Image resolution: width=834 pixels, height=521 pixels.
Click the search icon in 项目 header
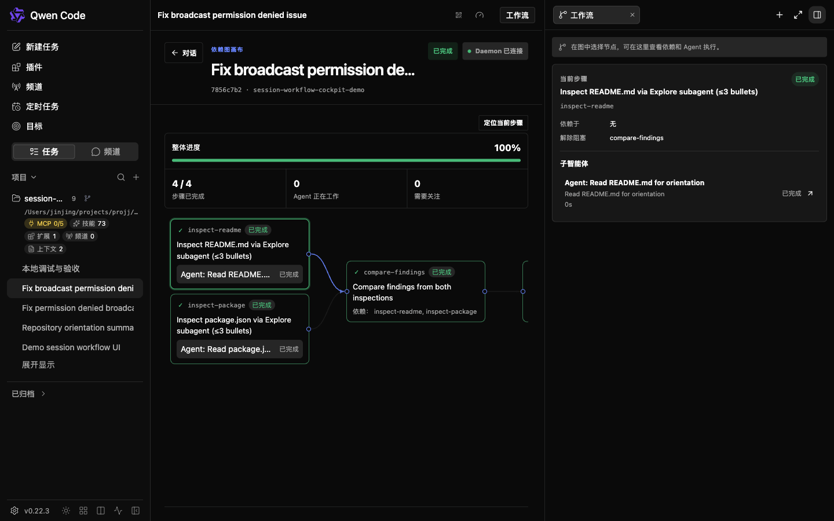(x=121, y=177)
